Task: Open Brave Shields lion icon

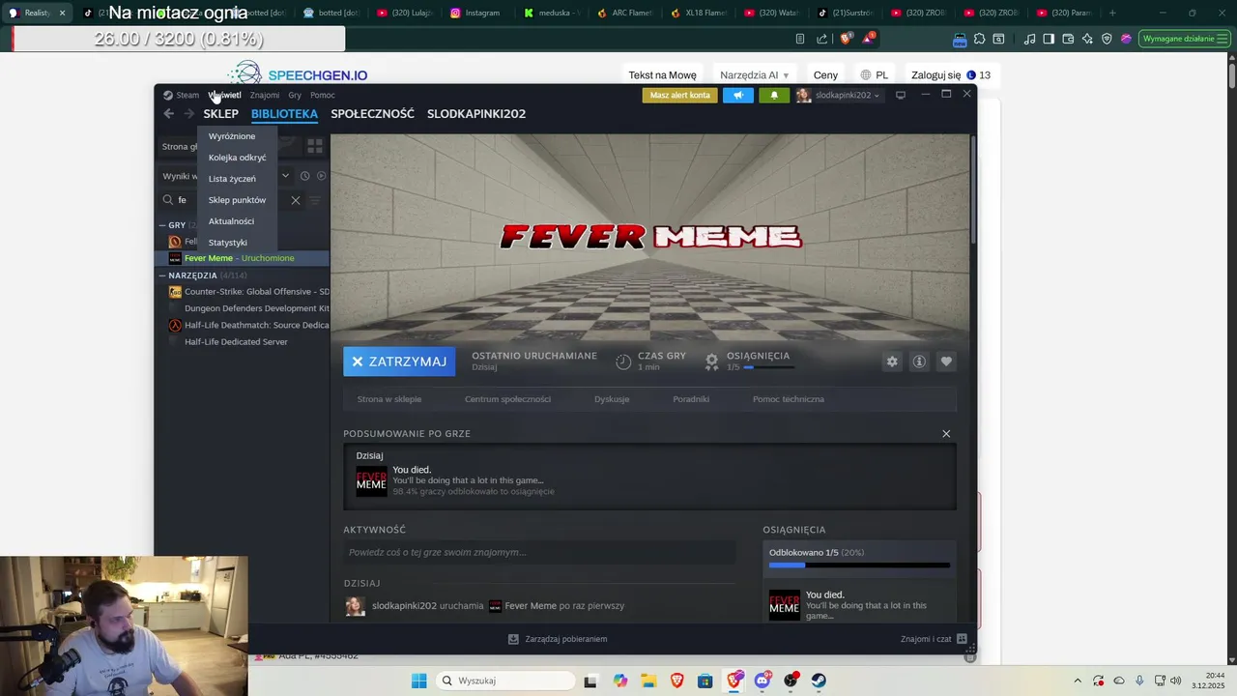Action: tap(846, 39)
